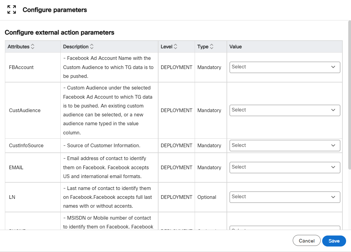Click the chevron on the LN Select field
This screenshot has width=351, height=252.
pyautogui.click(x=333, y=197)
